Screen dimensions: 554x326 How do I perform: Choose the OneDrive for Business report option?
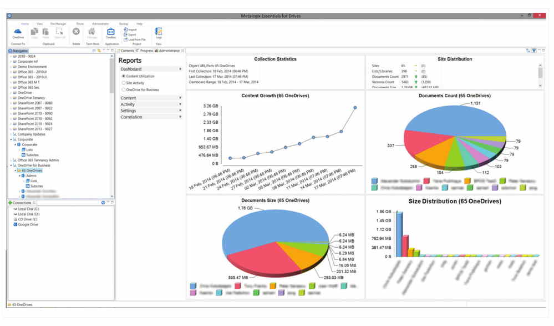coord(124,89)
